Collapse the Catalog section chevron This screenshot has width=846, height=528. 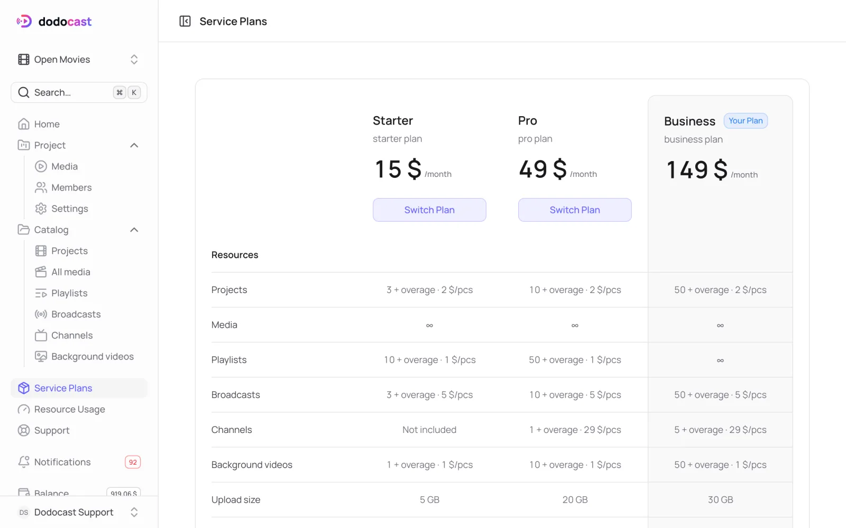point(134,230)
